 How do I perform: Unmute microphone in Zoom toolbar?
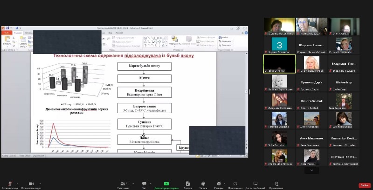(x=10, y=184)
